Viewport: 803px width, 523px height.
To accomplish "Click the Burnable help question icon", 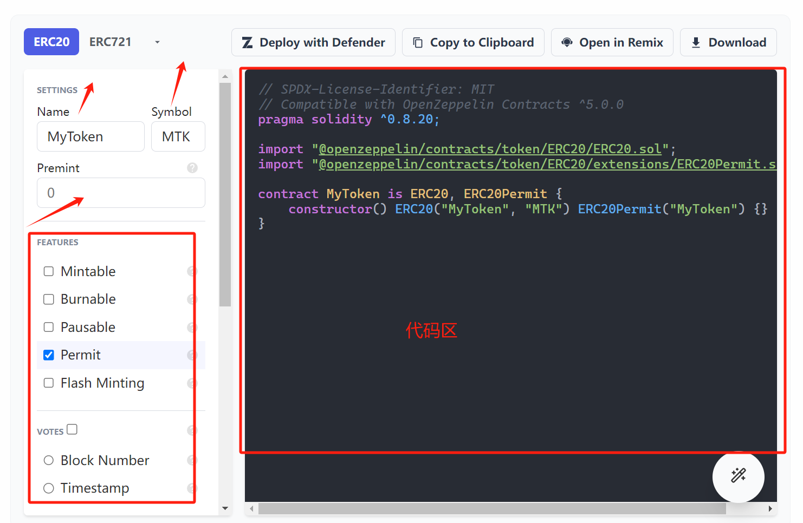I will tap(191, 299).
